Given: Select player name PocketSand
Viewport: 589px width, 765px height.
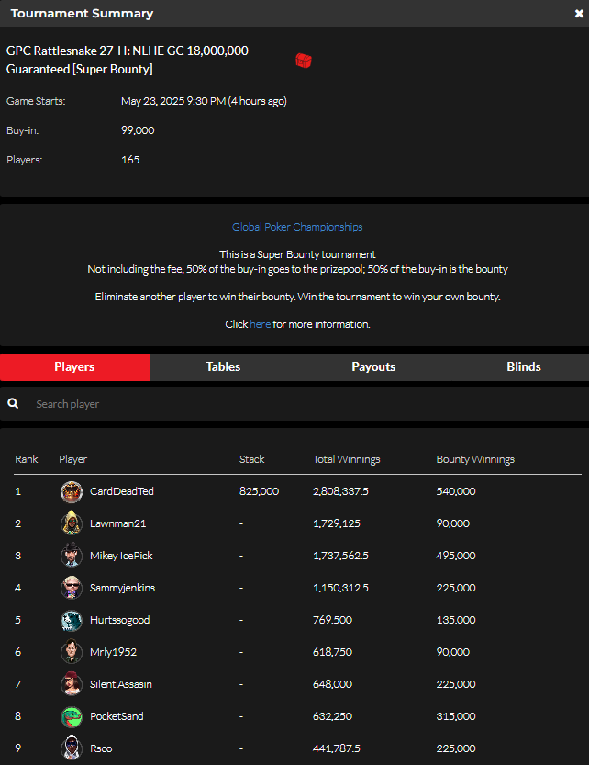Looking at the screenshot, I should point(117,716).
